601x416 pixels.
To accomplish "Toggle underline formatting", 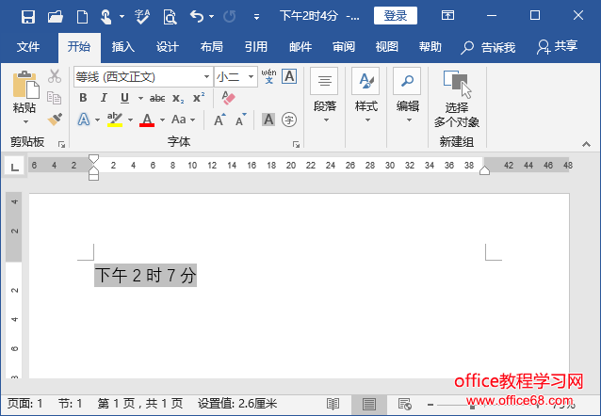I will click(x=124, y=98).
